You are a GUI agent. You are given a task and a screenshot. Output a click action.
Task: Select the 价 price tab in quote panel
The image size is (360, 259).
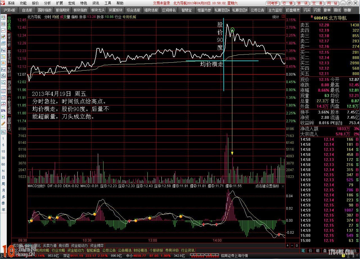click(x=310, y=250)
